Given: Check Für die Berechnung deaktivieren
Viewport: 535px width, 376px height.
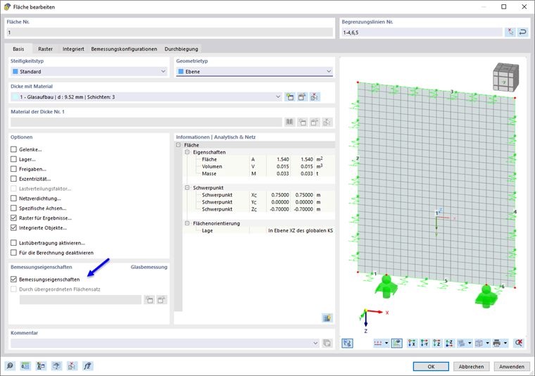Looking at the screenshot, I should click(13, 253).
